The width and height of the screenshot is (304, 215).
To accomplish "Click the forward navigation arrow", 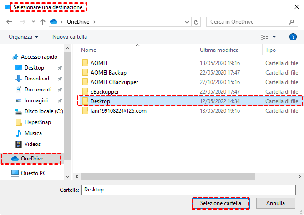I will tap(22, 22).
